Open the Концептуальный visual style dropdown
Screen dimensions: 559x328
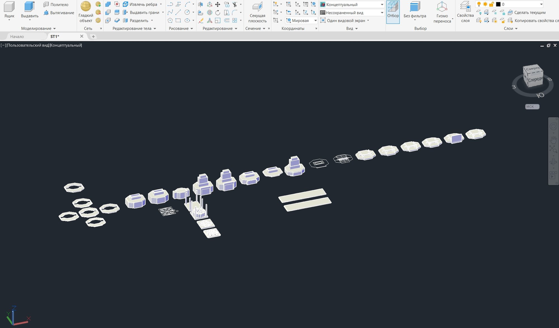(x=382, y=4)
